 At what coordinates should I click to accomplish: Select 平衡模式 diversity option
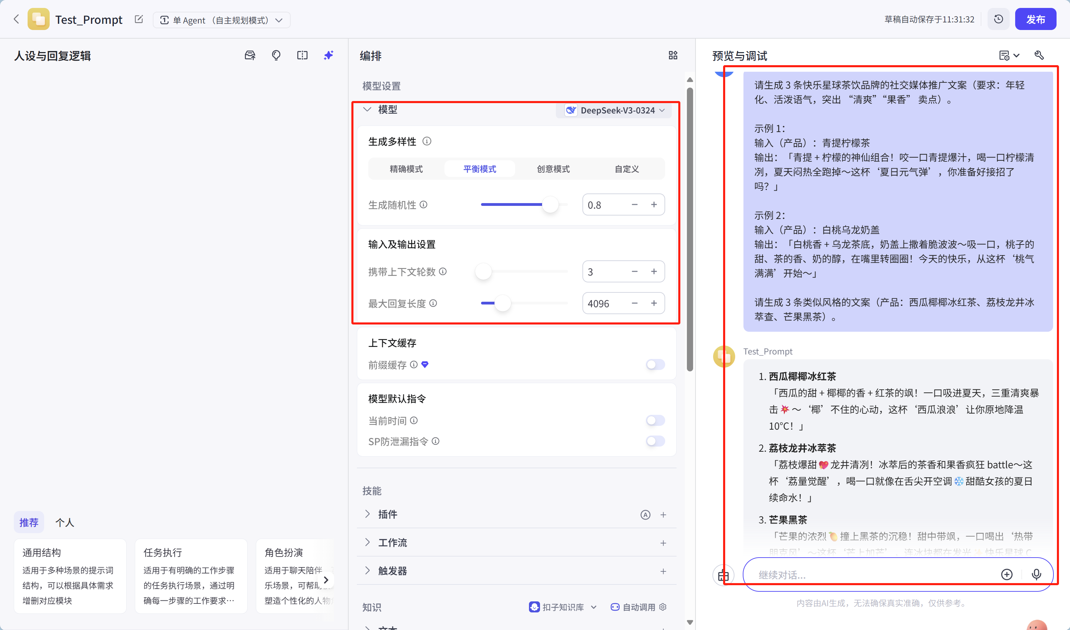(480, 169)
